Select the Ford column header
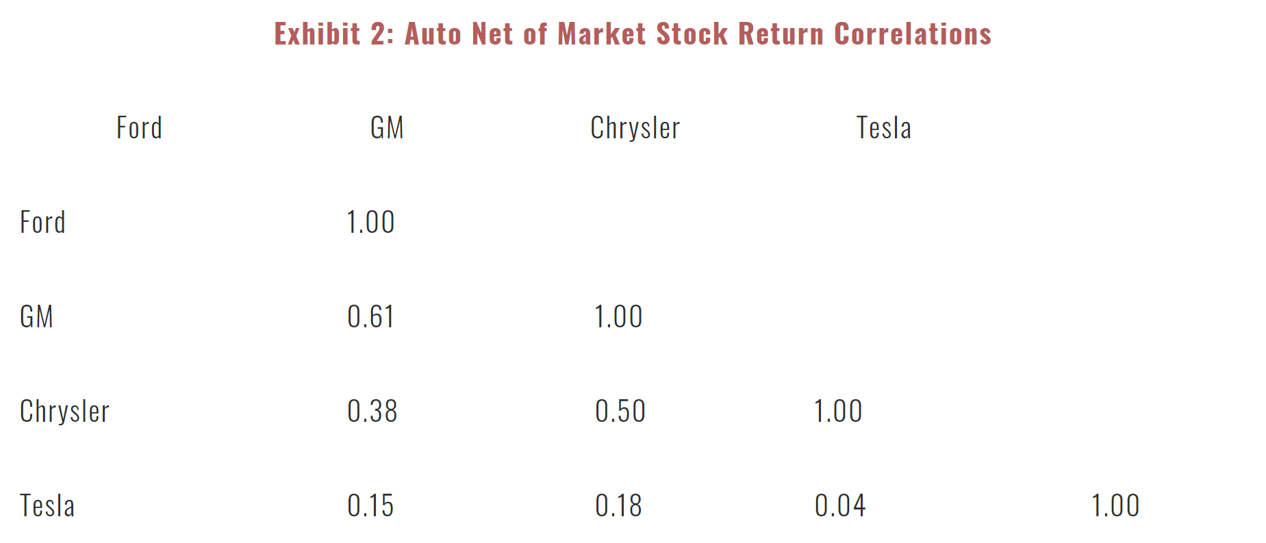This screenshot has height=543, width=1266. pos(139,128)
